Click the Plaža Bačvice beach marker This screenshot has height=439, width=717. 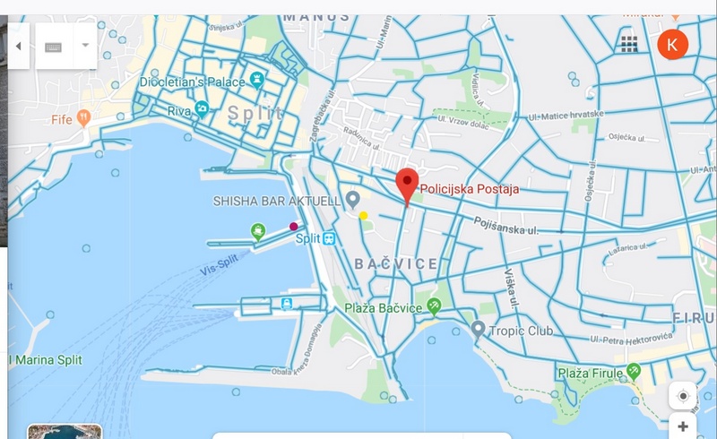pyautogui.click(x=434, y=306)
